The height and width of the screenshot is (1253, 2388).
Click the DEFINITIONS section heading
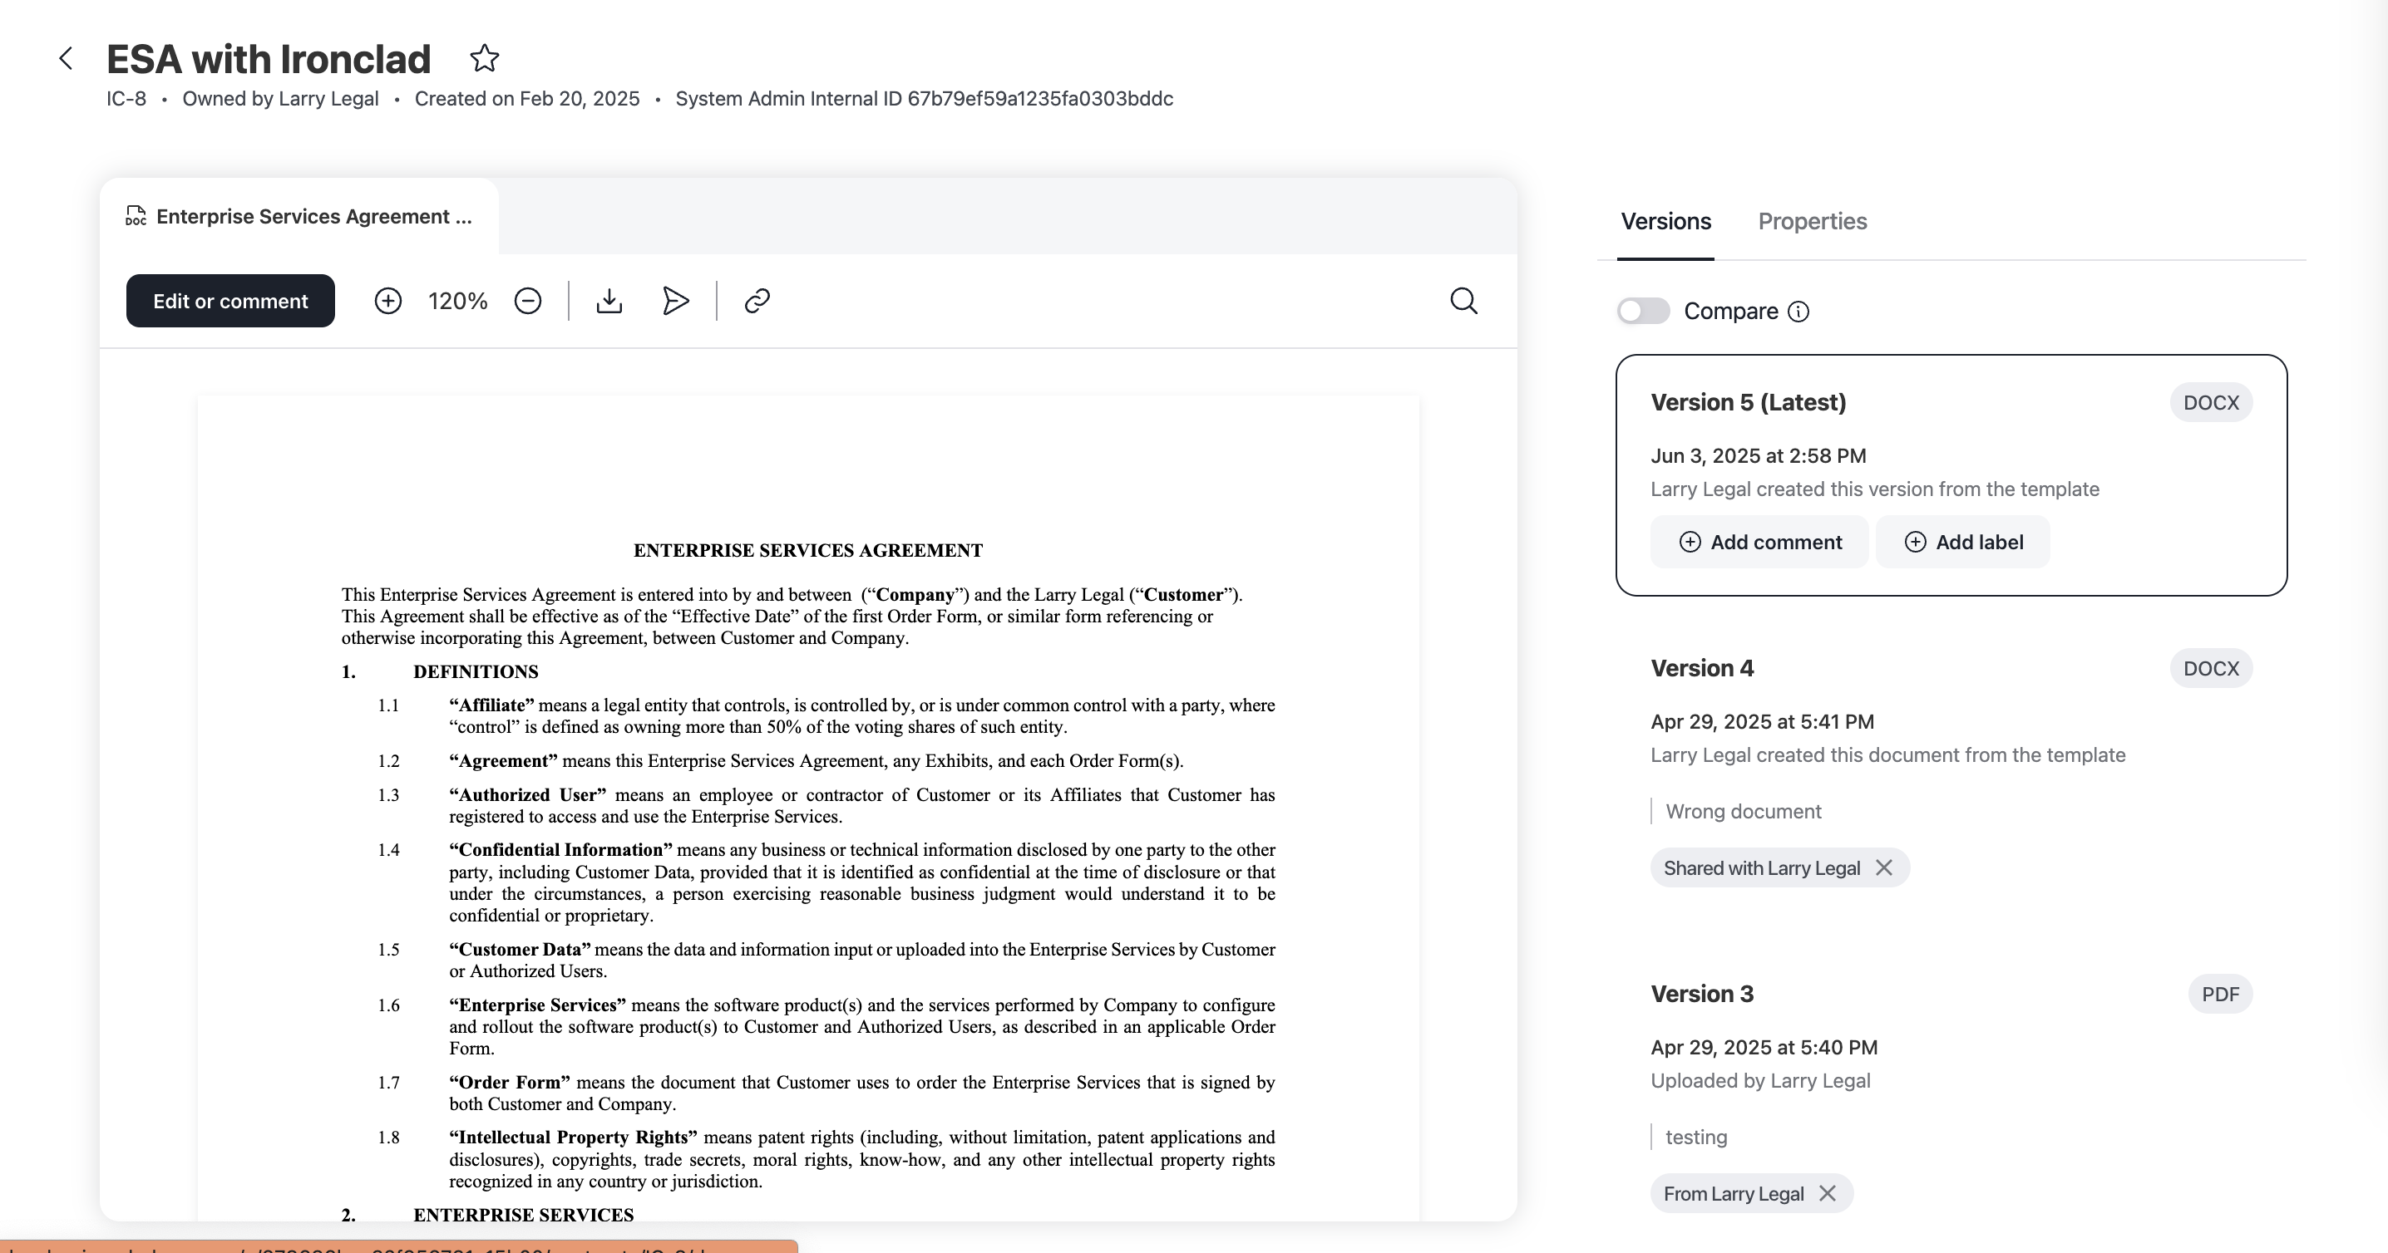[x=476, y=671]
